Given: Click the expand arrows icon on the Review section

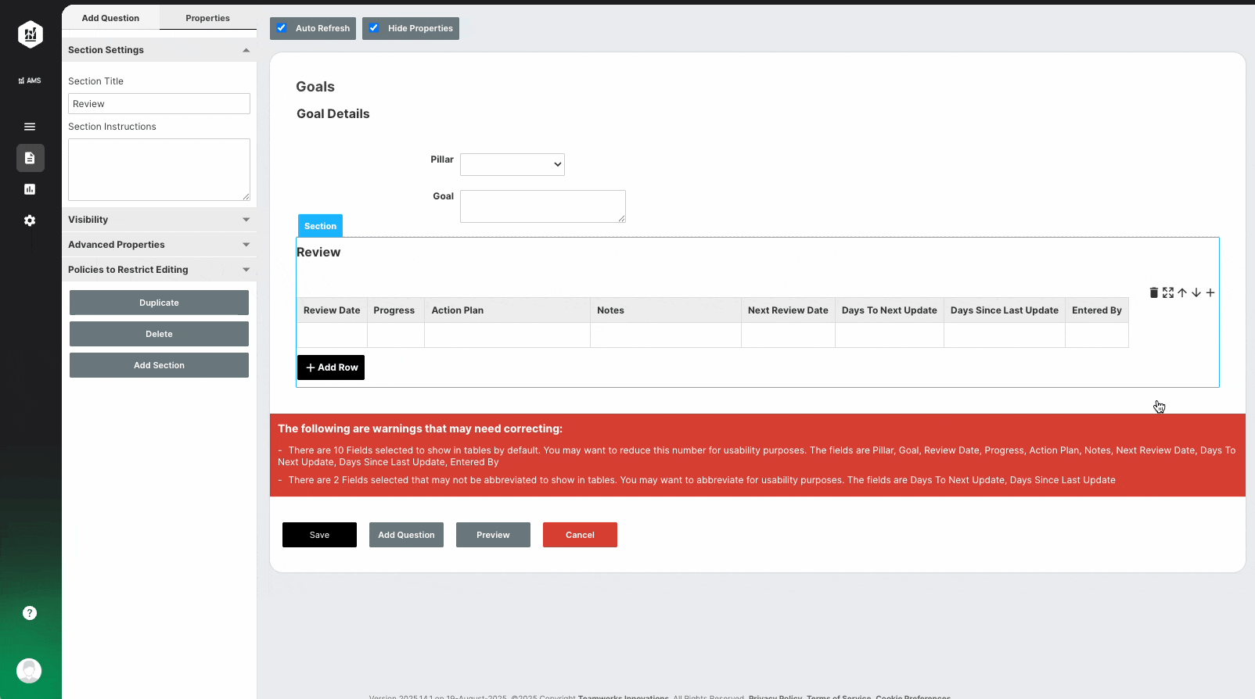Looking at the screenshot, I should (1168, 292).
